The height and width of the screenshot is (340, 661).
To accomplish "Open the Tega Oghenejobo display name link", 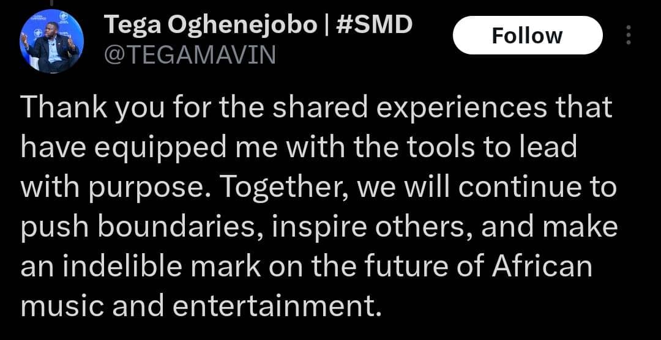I will tap(211, 25).
